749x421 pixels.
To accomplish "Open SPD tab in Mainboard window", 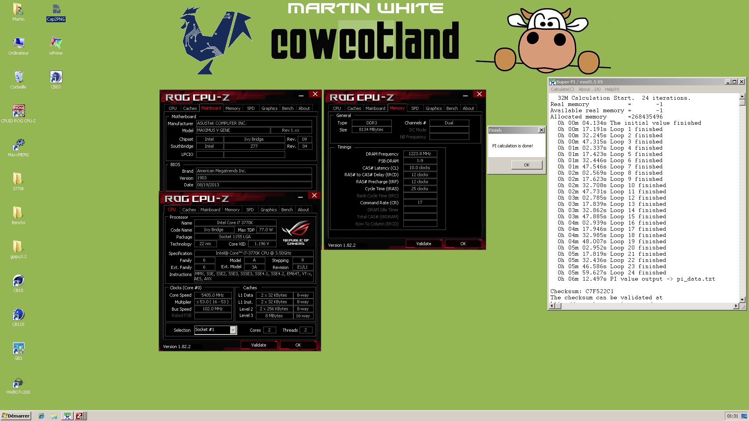I will (251, 108).
